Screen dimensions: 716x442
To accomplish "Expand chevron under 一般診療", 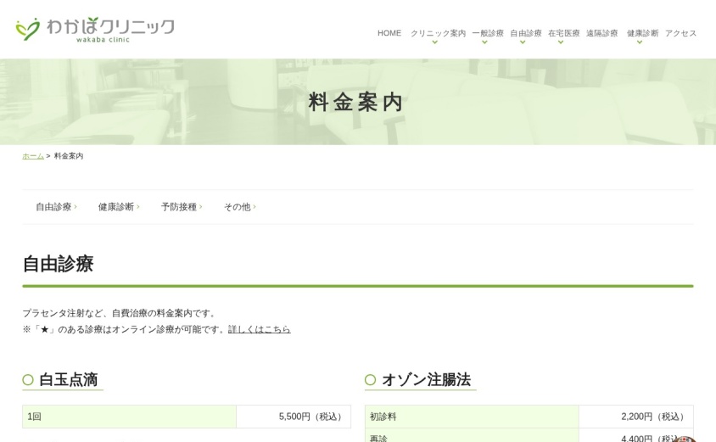I will coord(484,42).
